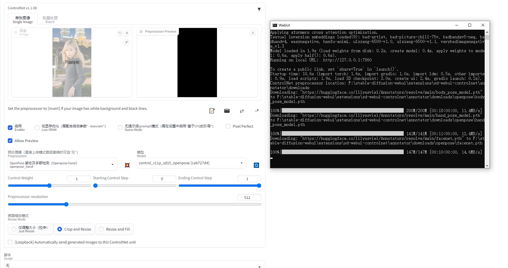
Task: Select the Single Image tab
Action: coord(23,19)
